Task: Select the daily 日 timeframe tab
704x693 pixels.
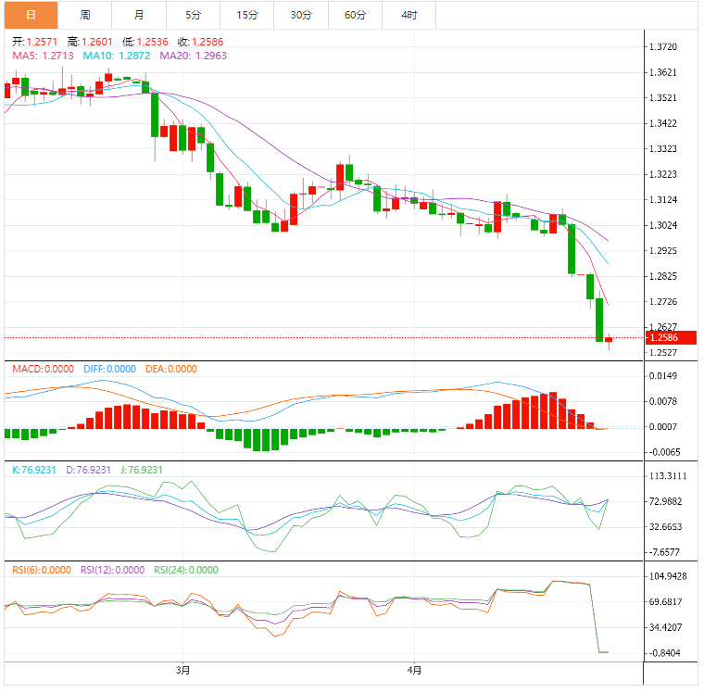Action: pyautogui.click(x=31, y=15)
